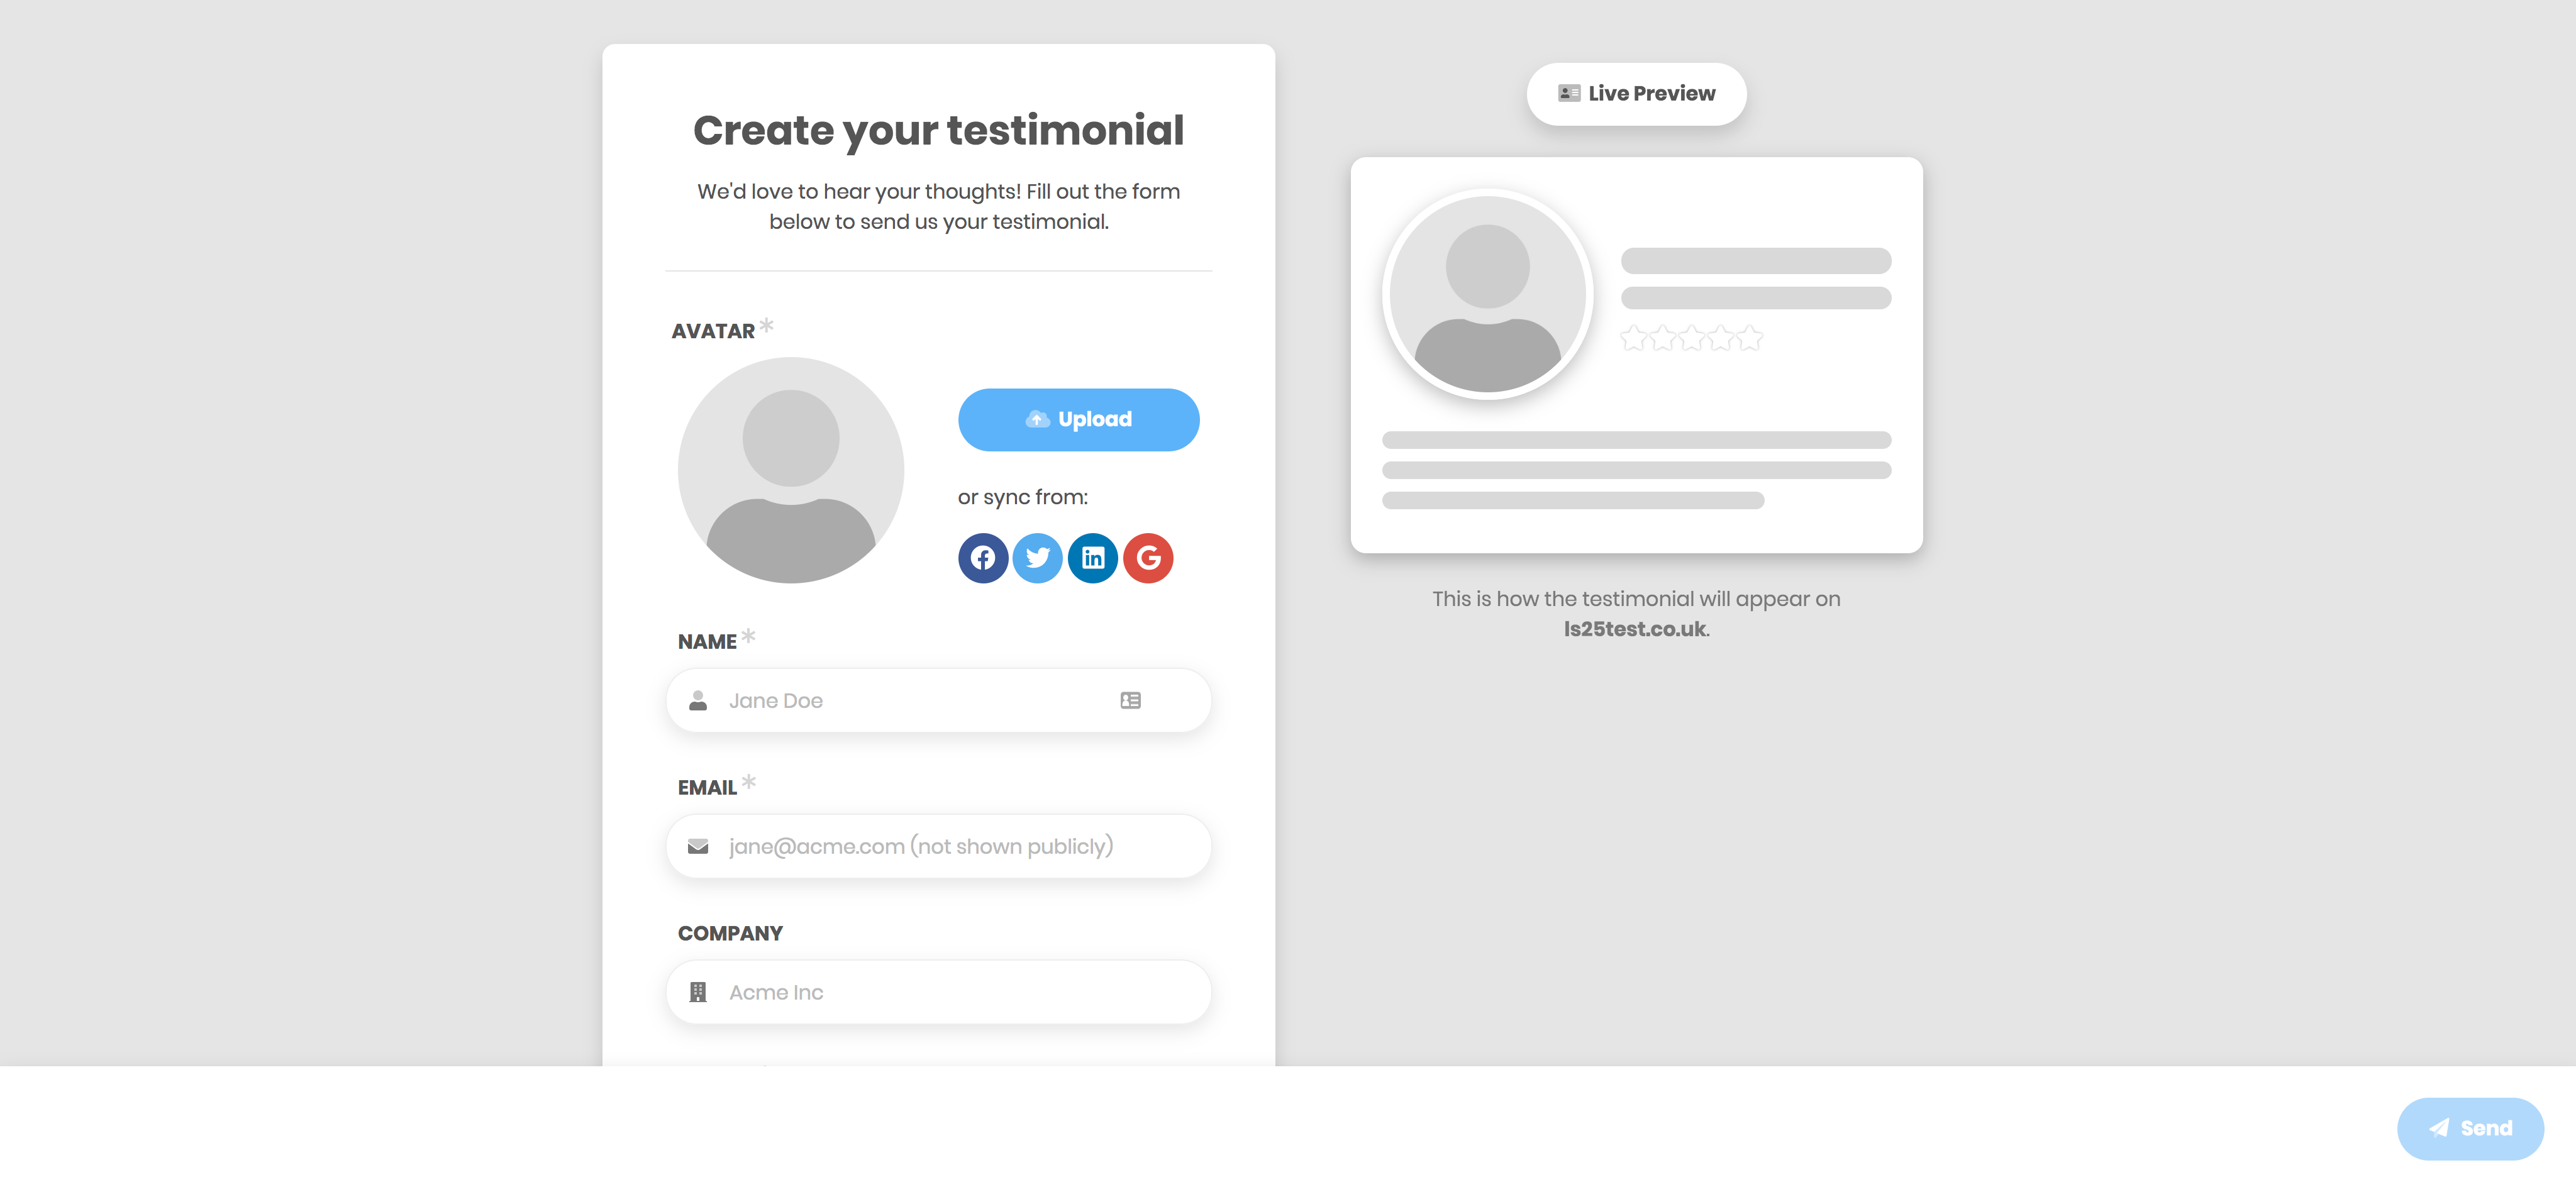Sync avatar from Facebook
The width and height of the screenshot is (2576, 1192).
(983, 558)
